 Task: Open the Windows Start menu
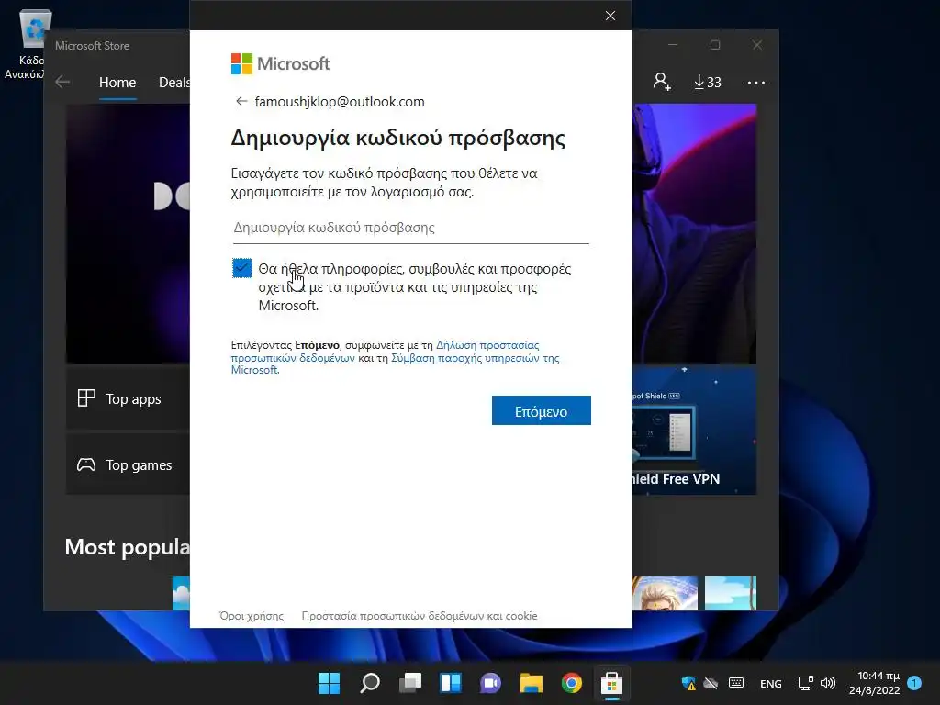click(x=329, y=683)
